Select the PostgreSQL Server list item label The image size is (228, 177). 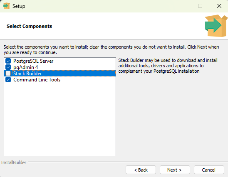tap(33, 61)
